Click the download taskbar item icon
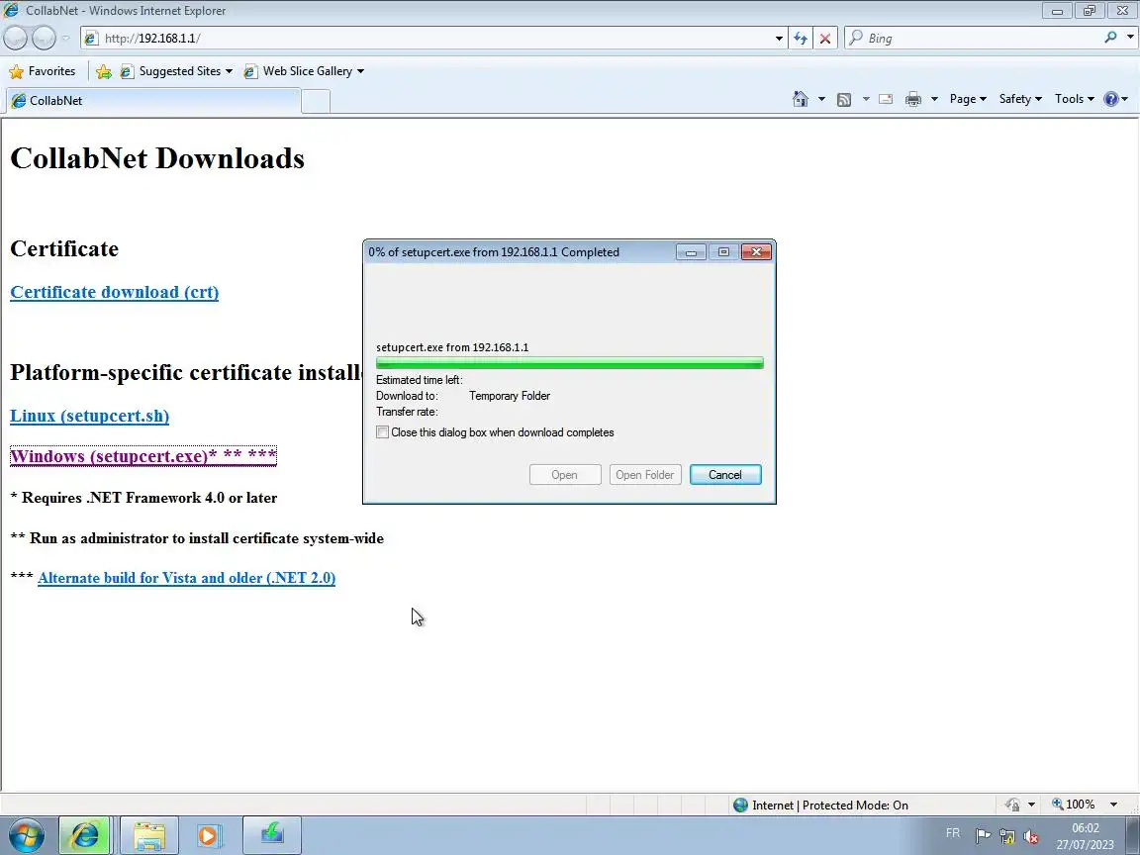 tap(272, 834)
